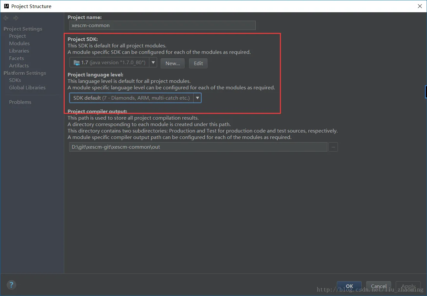Open the Facets settings page
The image size is (427, 296).
(16, 58)
